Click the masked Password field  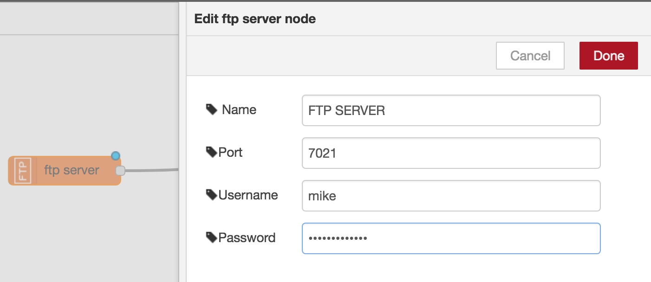point(451,238)
